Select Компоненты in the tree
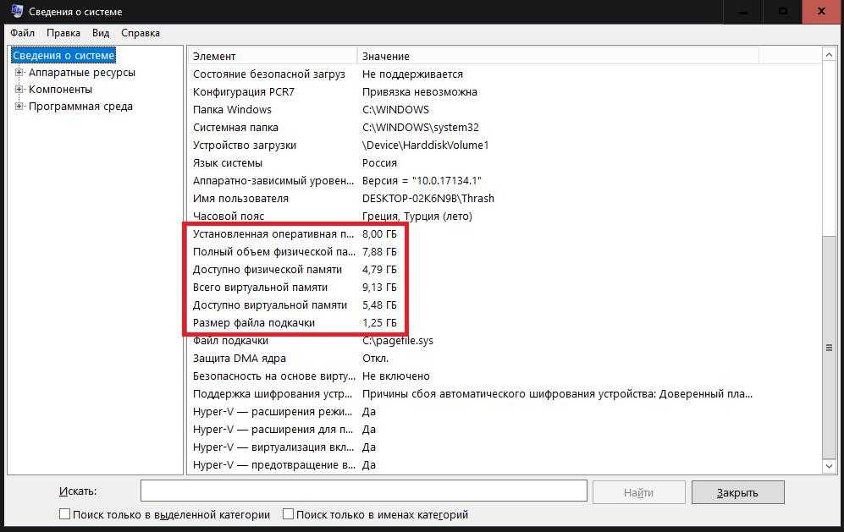Viewport: 844px width, 532px height. (x=60, y=90)
